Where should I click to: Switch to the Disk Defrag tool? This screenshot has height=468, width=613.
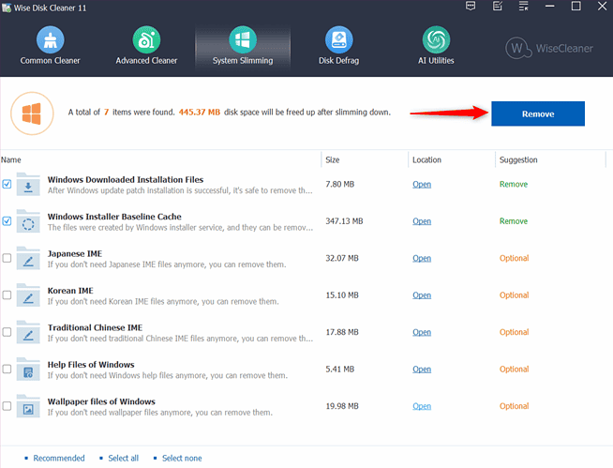click(337, 46)
